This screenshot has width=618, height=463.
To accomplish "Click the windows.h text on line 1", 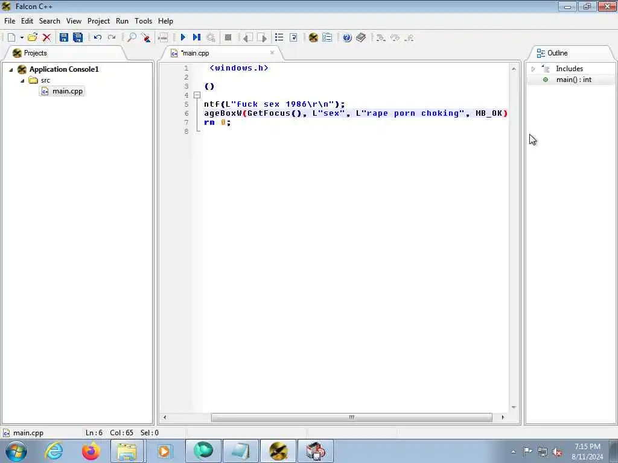I will 239,68.
